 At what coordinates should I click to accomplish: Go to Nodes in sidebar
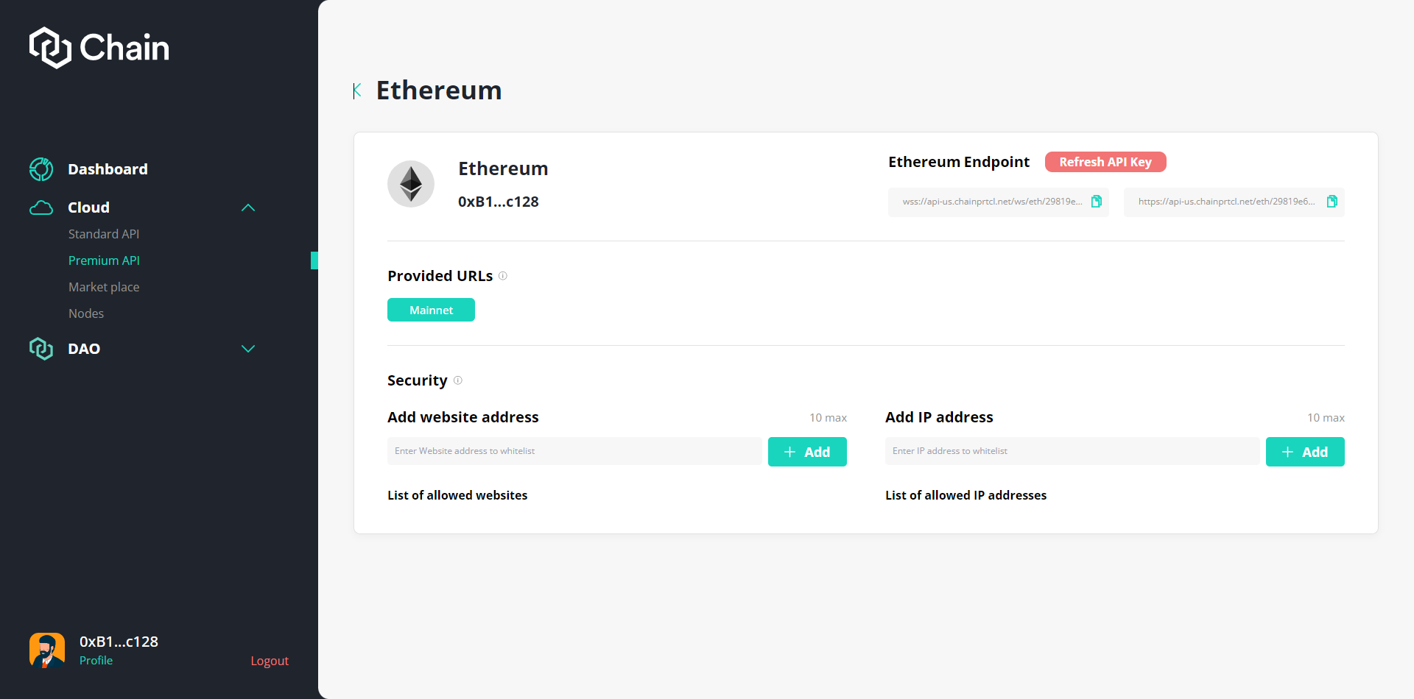(x=86, y=313)
